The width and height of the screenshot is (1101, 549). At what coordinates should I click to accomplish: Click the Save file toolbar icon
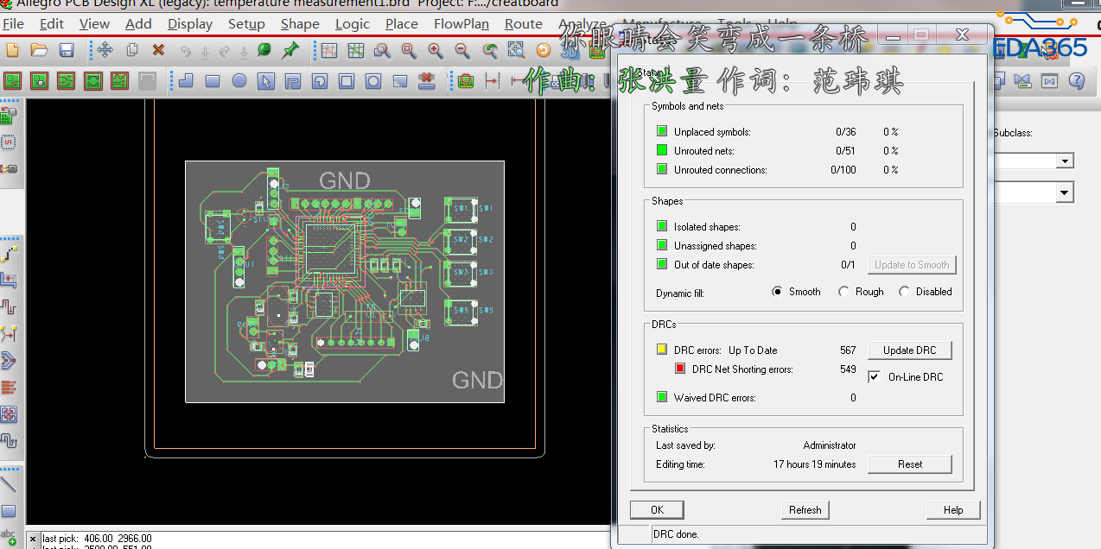pyautogui.click(x=67, y=50)
